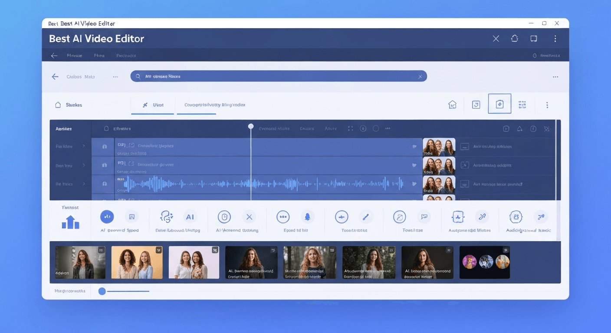
Task: Open the three-dot menu next to the project name
Action: [115, 76]
